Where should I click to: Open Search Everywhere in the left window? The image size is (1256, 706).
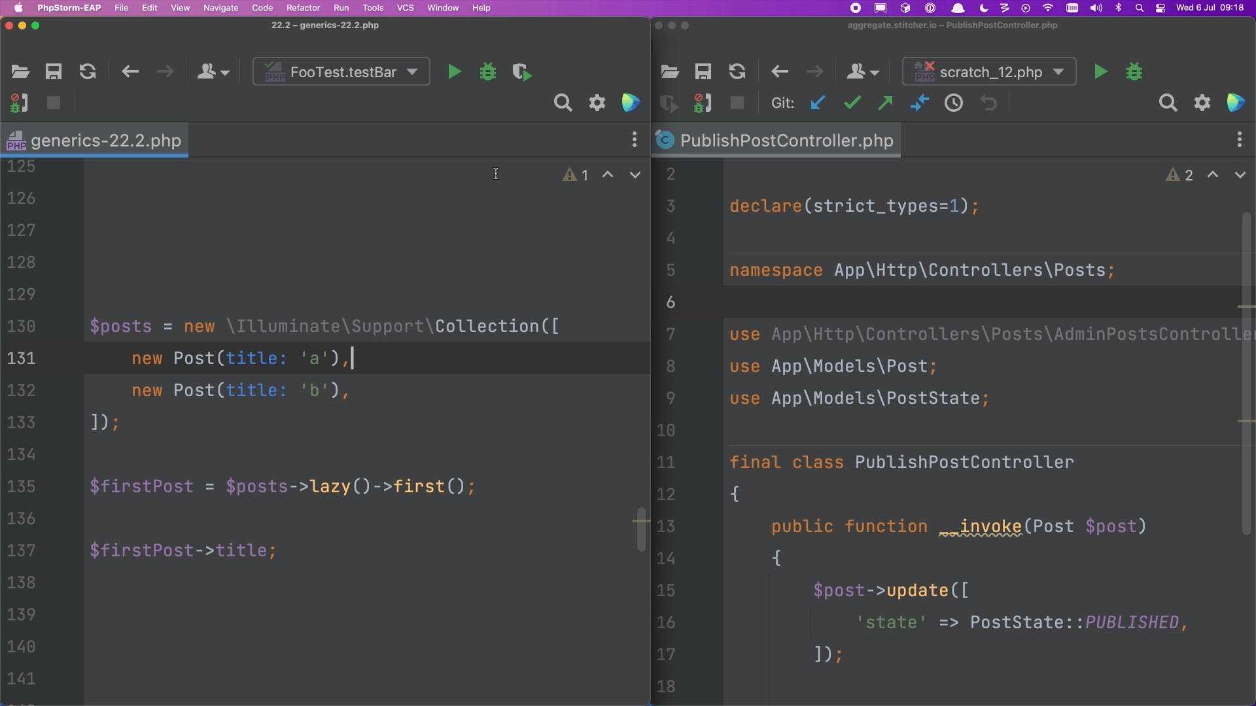pos(563,103)
